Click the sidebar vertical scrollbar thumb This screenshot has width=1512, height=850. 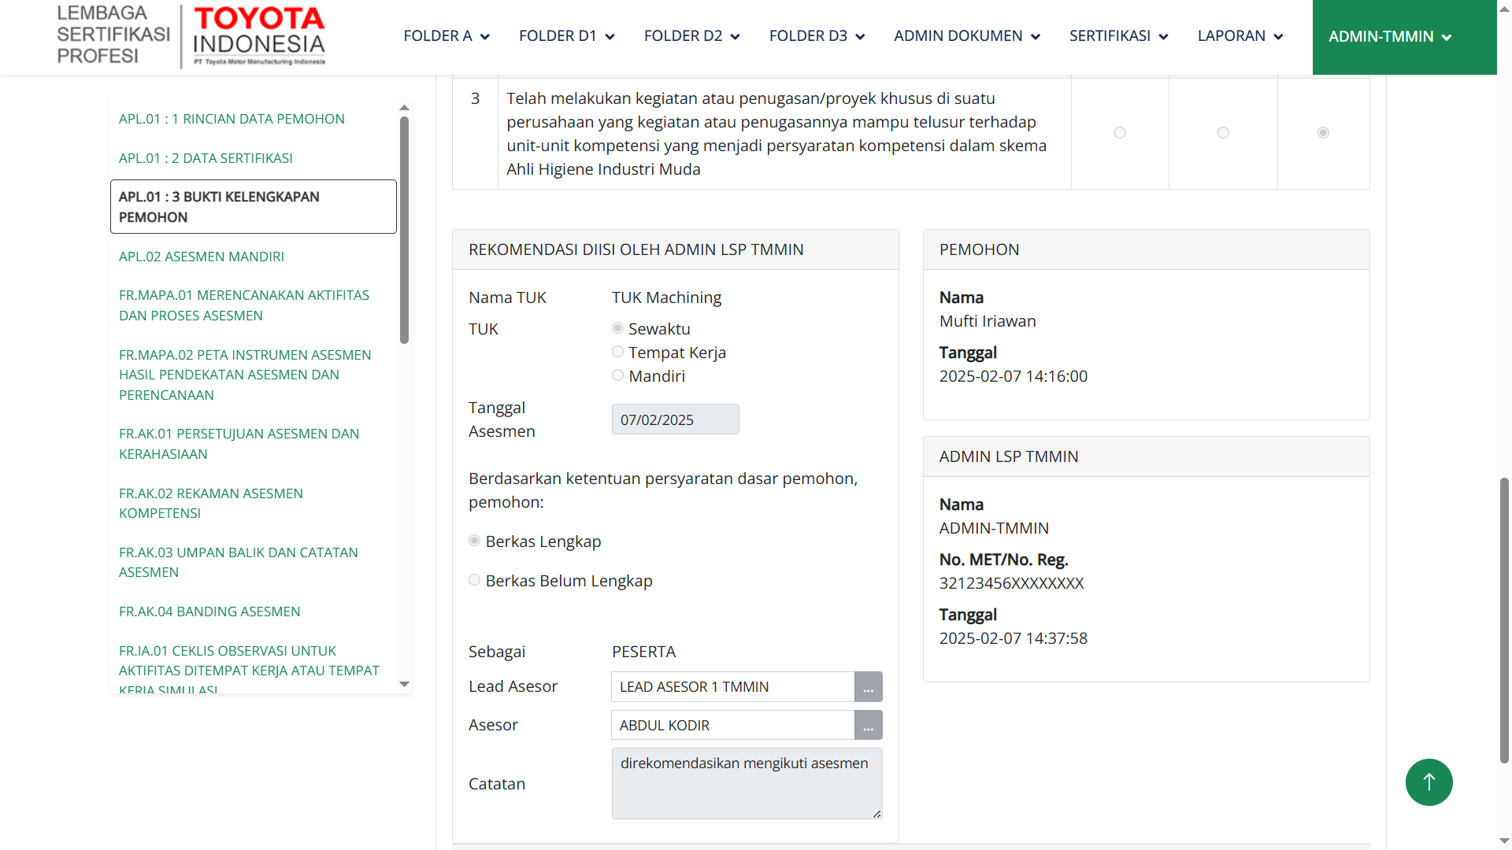click(x=404, y=228)
